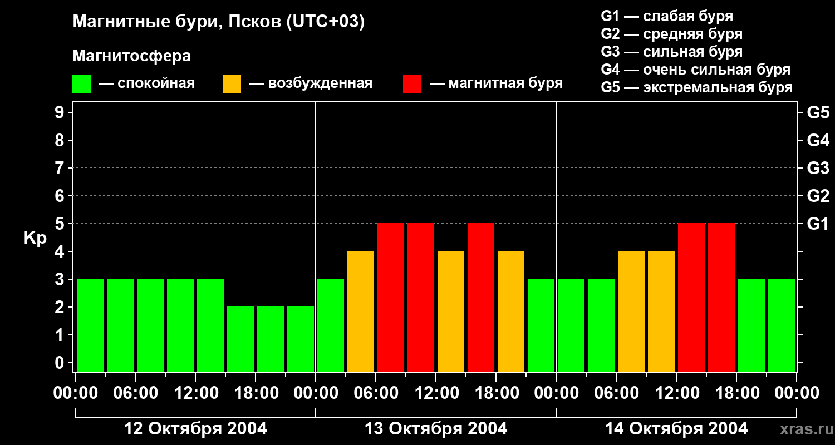Click the 'Kp' axis title

[x=35, y=238]
